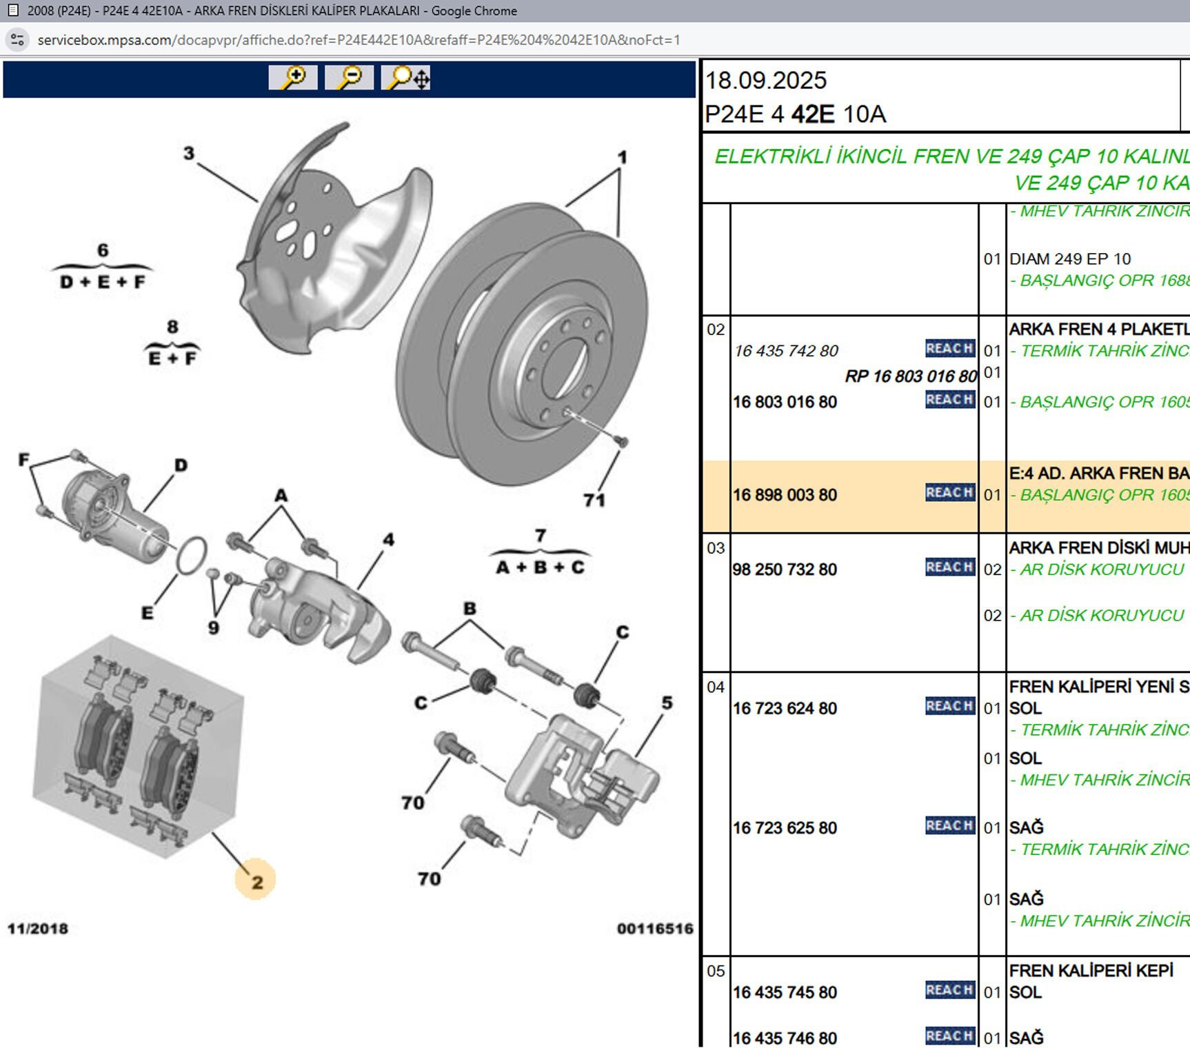
Task: Click callout number 3 for dust shield
Action: point(189,153)
